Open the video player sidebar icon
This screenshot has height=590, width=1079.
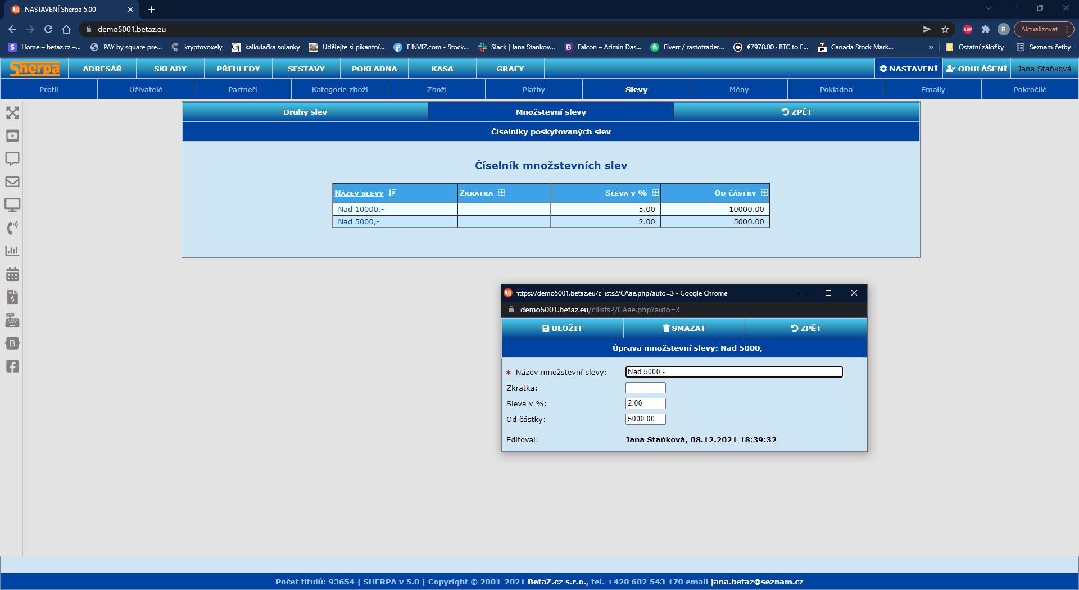click(x=12, y=136)
